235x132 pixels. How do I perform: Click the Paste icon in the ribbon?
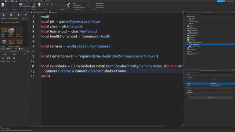tap(3, 4)
